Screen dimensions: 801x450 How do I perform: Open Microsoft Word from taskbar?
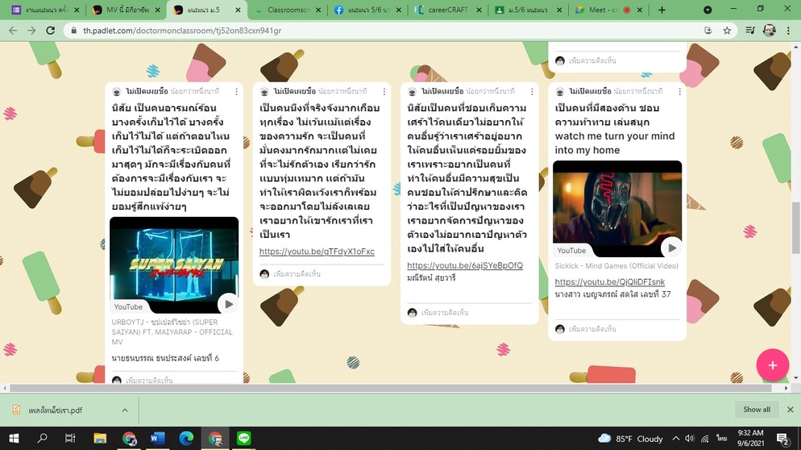pyautogui.click(x=157, y=438)
